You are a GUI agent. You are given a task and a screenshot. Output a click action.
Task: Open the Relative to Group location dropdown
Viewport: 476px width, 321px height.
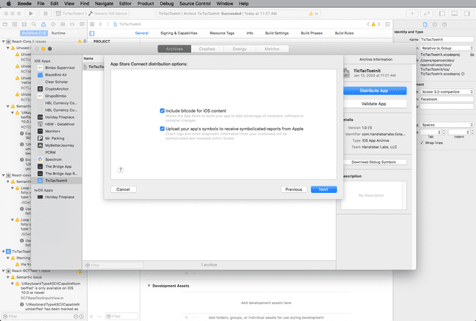tap(447, 48)
